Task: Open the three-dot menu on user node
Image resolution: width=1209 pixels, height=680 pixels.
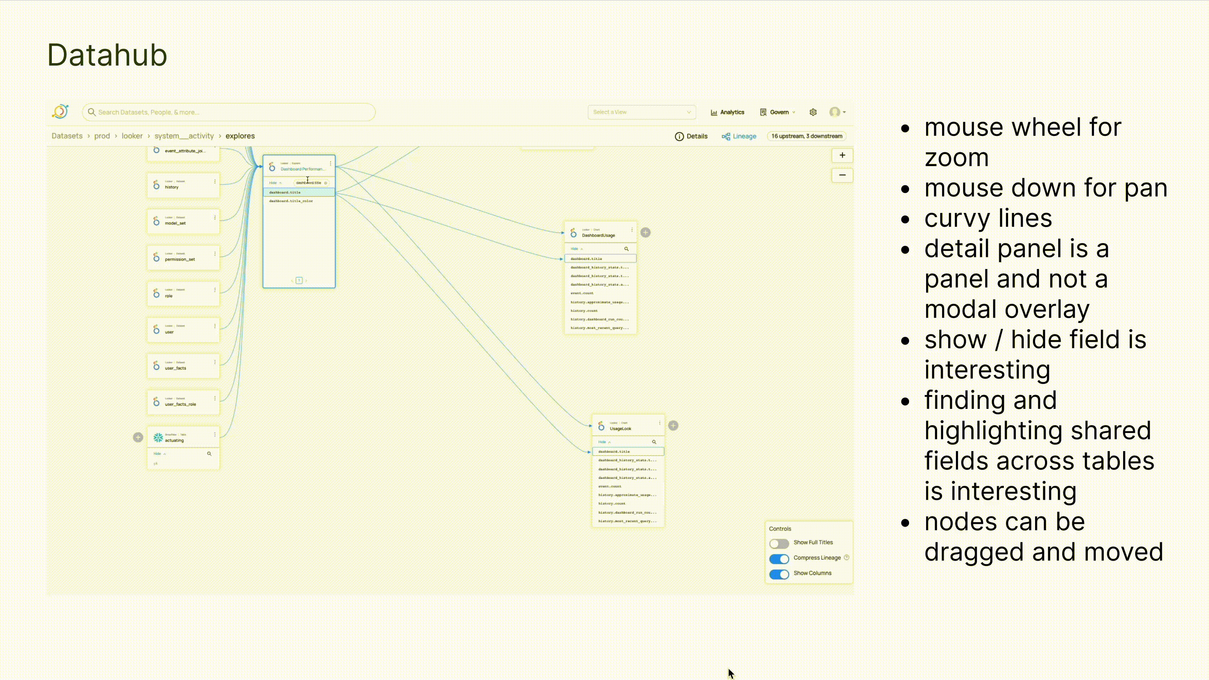Action: [x=215, y=326]
